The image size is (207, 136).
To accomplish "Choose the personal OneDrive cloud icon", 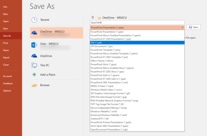I will tap(34, 56).
